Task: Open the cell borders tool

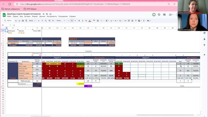Action: 98,21
